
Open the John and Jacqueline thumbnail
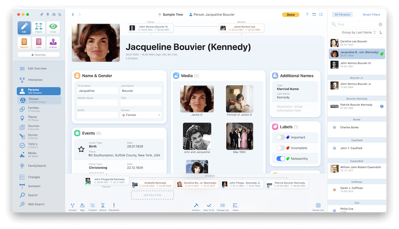197,136
